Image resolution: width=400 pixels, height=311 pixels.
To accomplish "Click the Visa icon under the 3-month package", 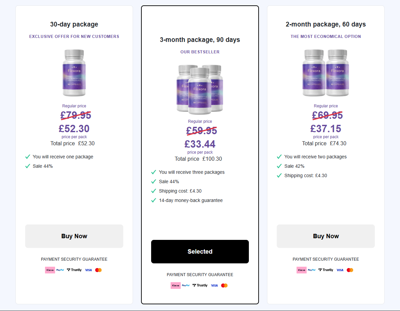I will pyautogui.click(x=214, y=285).
